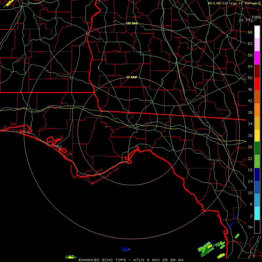Select the bright red legend swatch
Image resolution: width=262 pixels, height=262 pixels.
(x=257, y=84)
